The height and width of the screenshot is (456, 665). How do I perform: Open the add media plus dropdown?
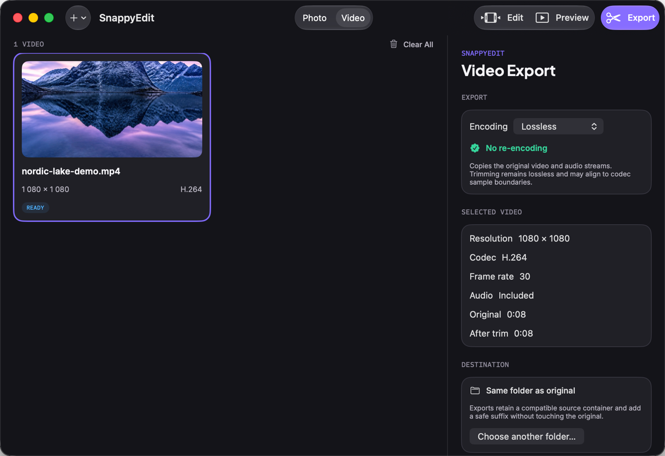78,18
